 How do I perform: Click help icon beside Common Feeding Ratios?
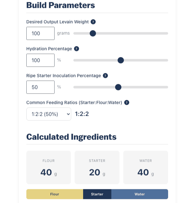127,103
